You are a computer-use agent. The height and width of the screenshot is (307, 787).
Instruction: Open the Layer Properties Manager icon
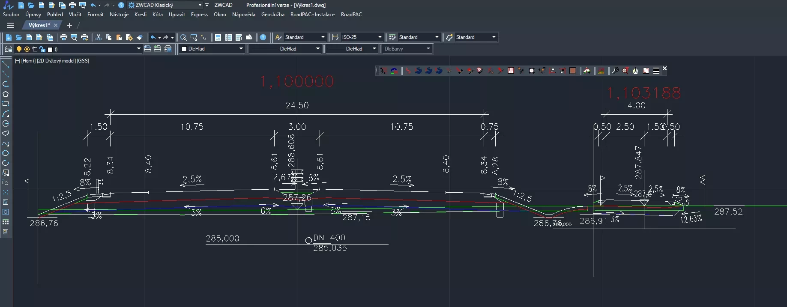[8, 49]
